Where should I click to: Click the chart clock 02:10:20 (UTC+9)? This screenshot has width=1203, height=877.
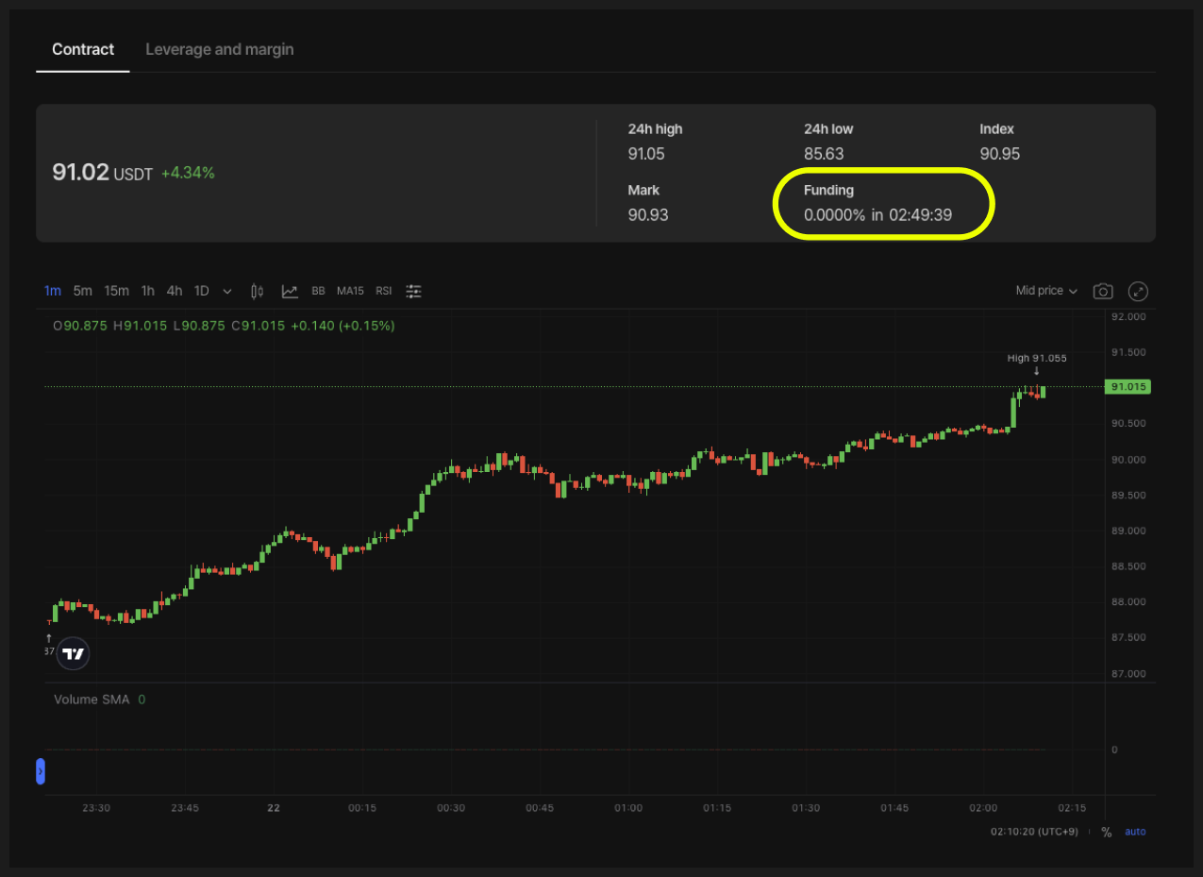1035,832
